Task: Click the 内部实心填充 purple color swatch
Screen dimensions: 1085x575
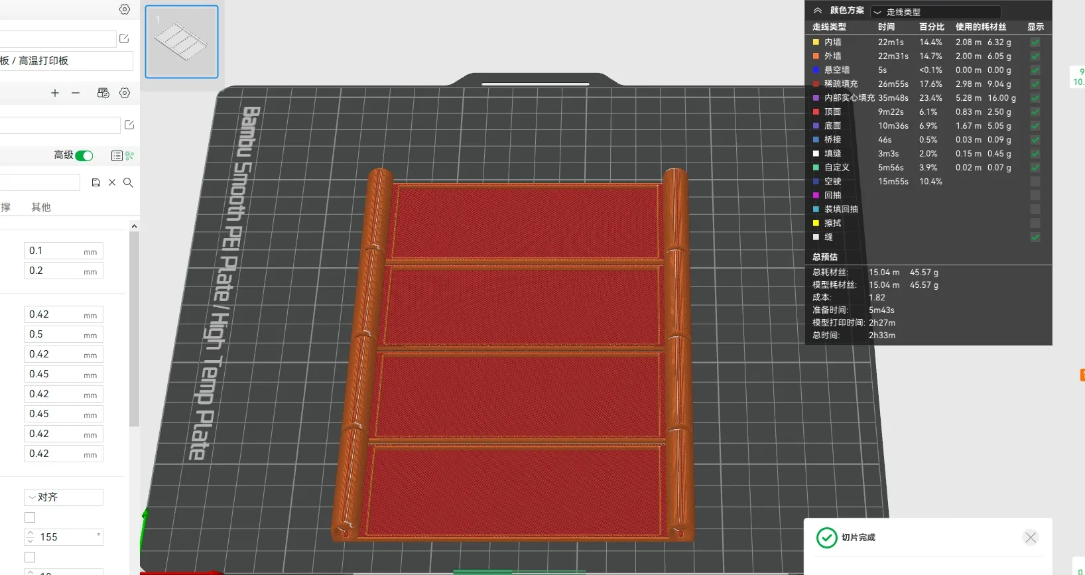Action: (816, 98)
